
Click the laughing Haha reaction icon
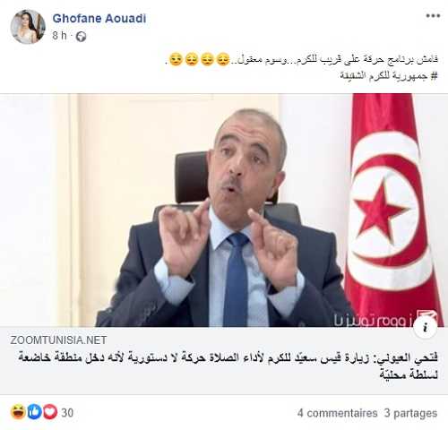tap(18, 412)
